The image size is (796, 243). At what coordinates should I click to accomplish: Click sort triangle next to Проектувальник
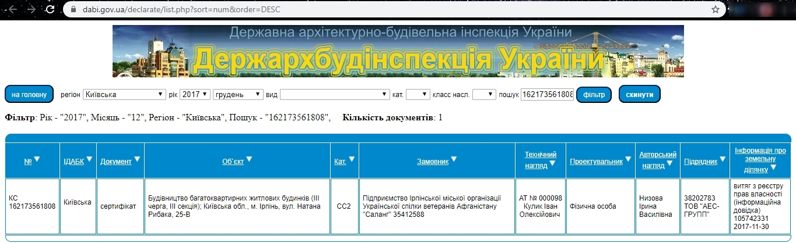pos(627,159)
